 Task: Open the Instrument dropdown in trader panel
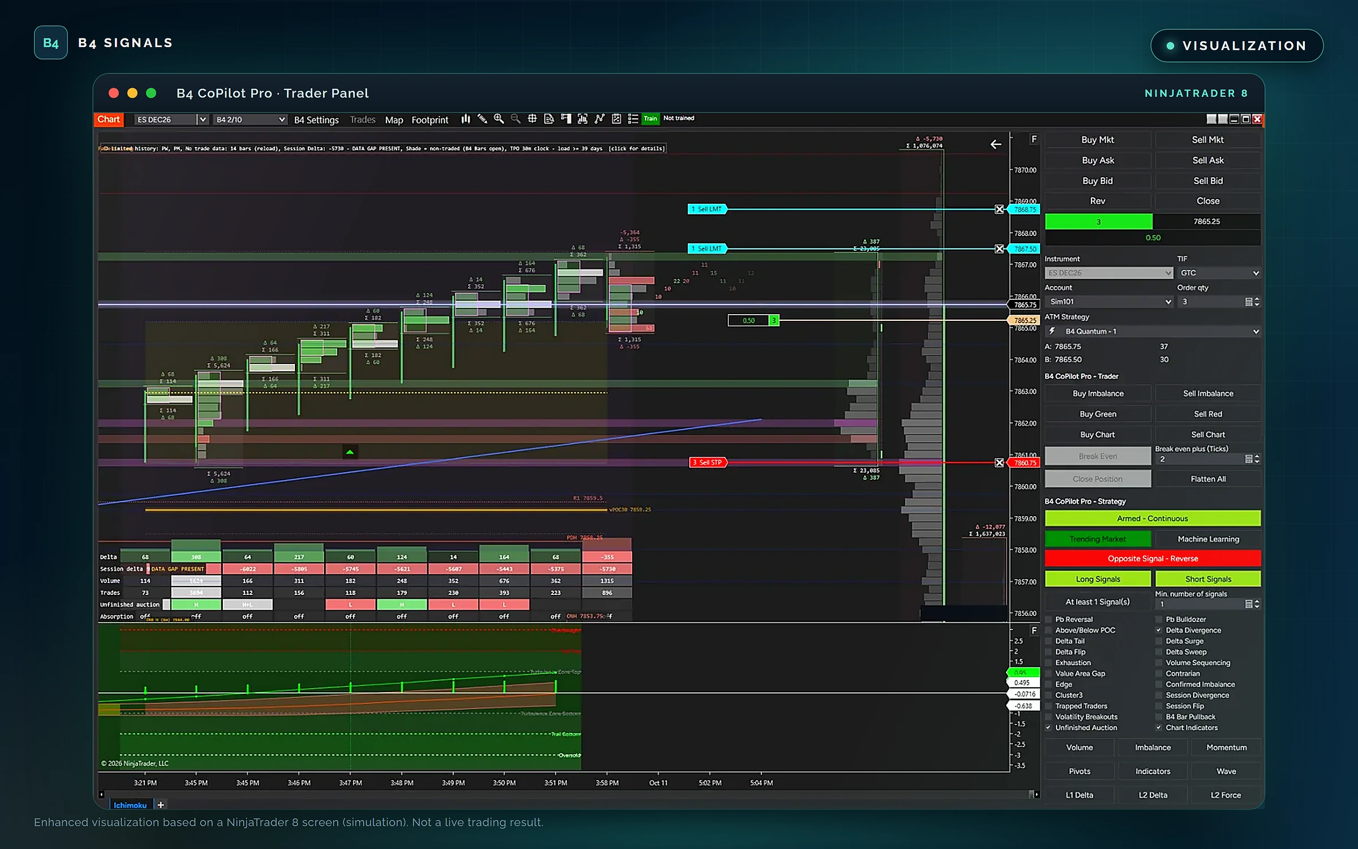1108,273
